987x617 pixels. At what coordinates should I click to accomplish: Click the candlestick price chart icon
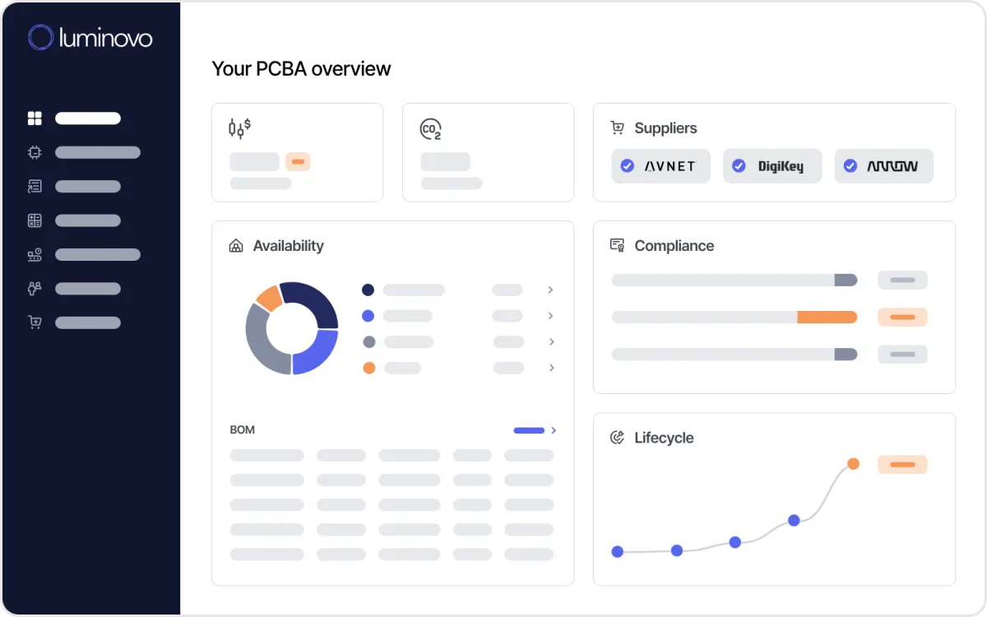pyautogui.click(x=239, y=128)
